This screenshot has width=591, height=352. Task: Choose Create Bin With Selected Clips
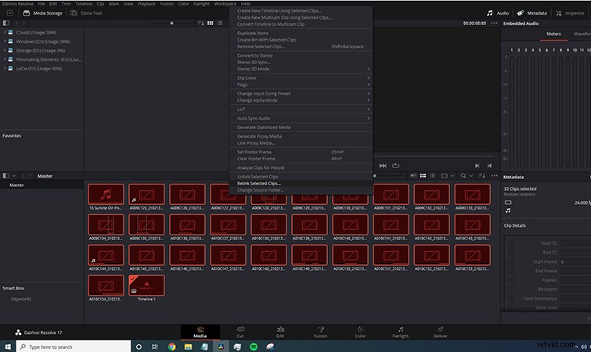coord(301,40)
